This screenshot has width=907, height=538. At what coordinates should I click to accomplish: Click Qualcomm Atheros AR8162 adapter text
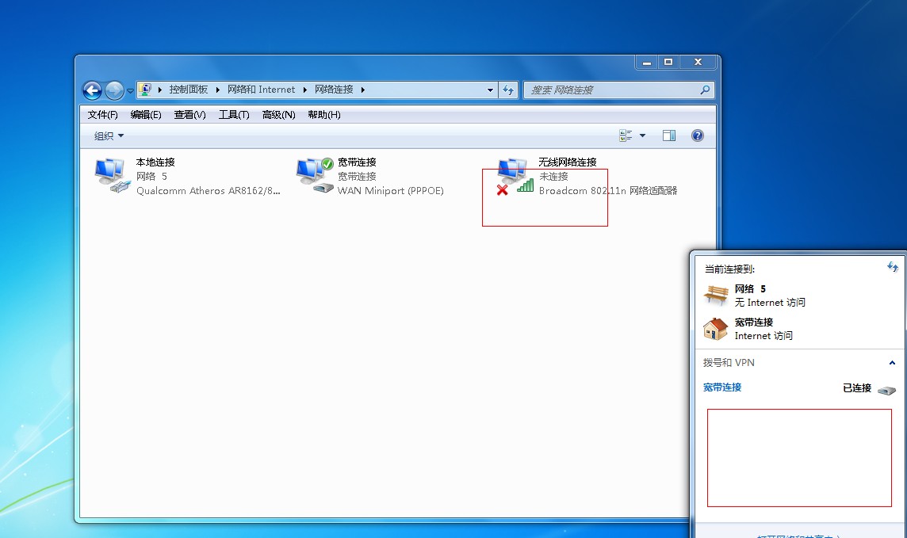tap(209, 191)
